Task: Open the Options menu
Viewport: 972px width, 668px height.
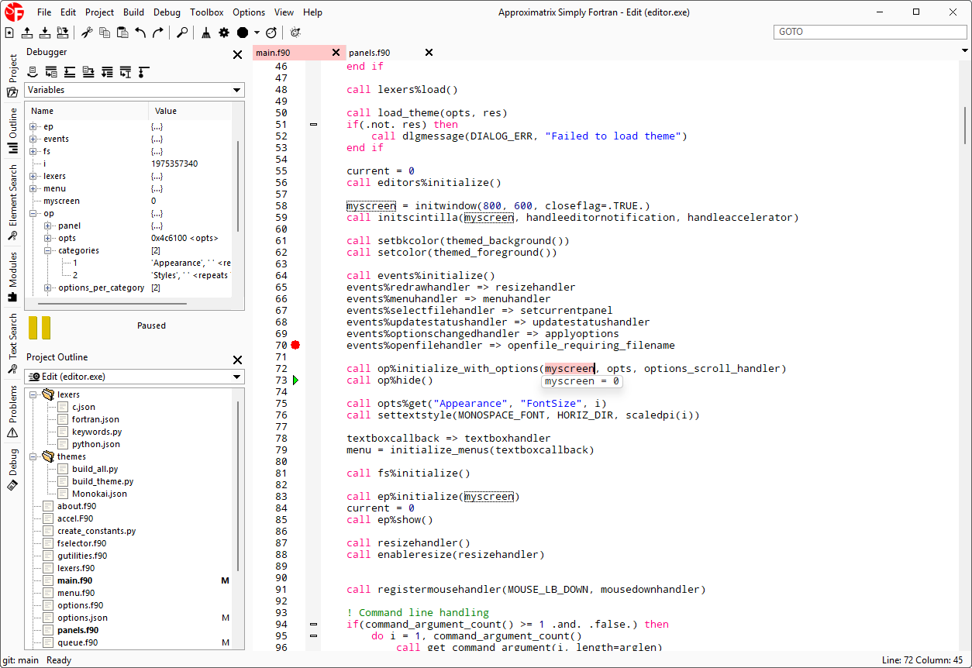Action: pos(249,12)
